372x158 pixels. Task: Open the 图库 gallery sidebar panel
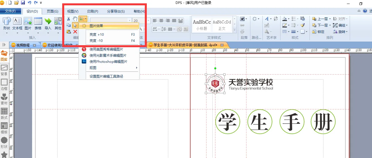(x=4, y=56)
